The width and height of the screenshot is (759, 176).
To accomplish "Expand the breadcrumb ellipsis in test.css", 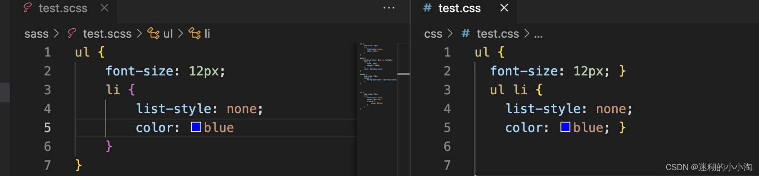I will click(x=538, y=34).
